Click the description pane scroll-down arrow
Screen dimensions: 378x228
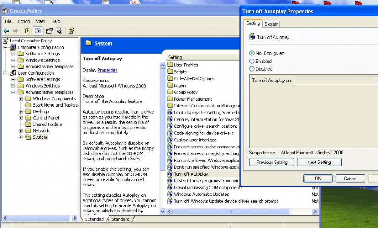(163, 212)
